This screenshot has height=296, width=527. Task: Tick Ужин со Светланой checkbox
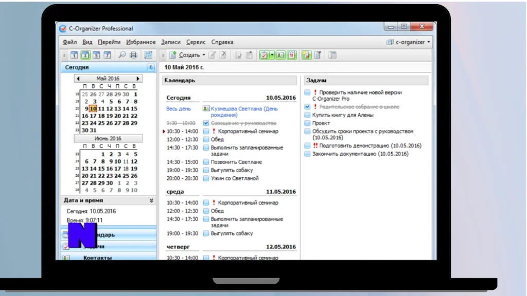point(206,178)
